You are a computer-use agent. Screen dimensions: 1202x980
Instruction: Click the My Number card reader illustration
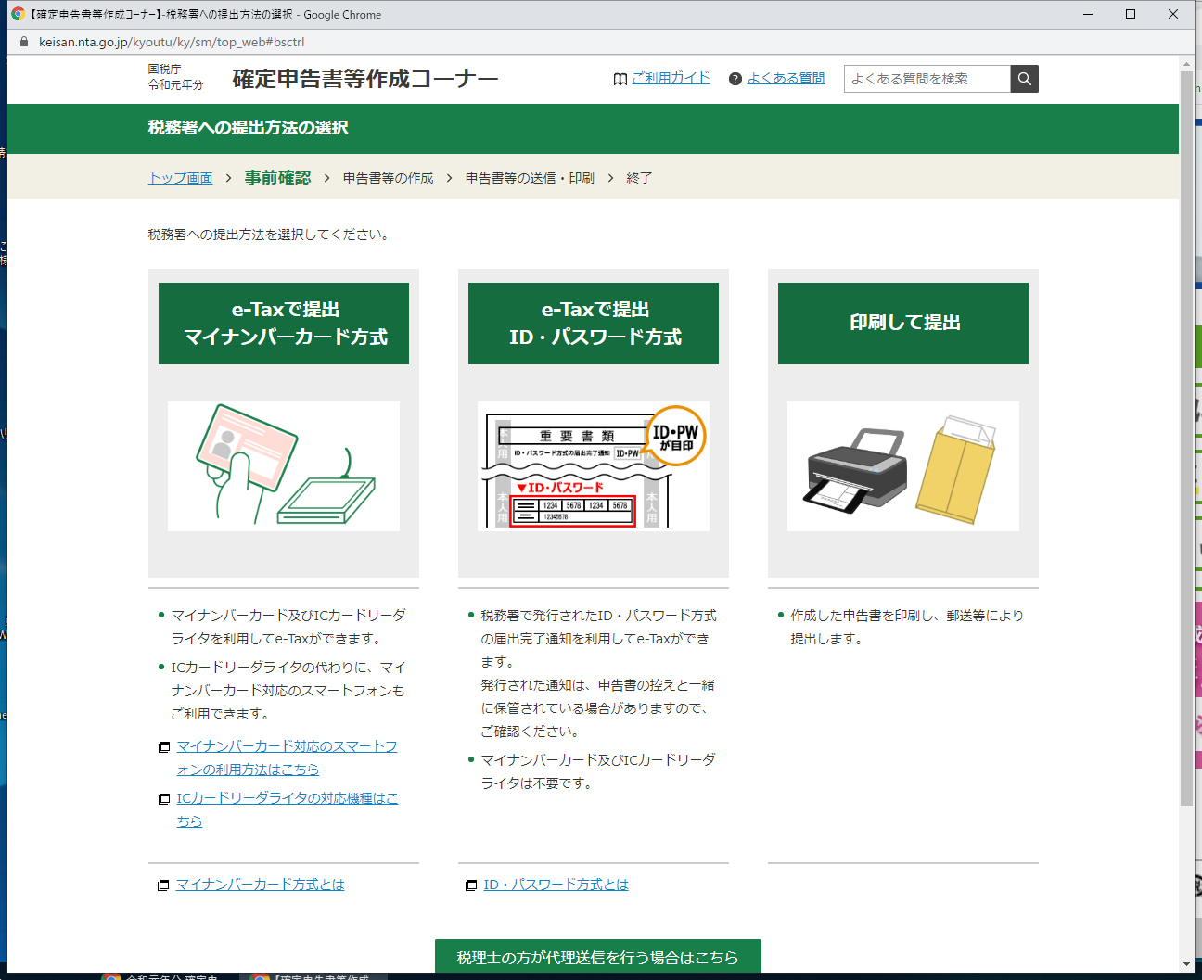(x=284, y=466)
